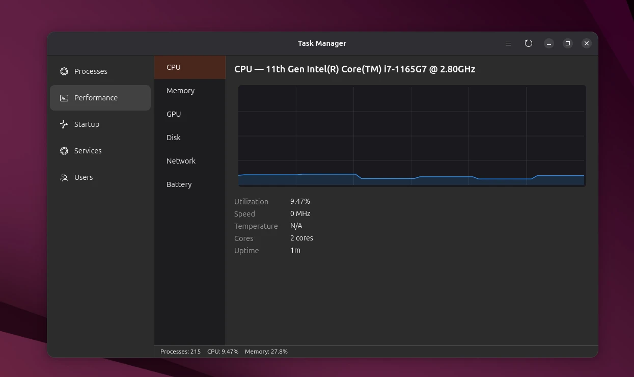This screenshot has height=377, width=634.
Task: Check the Battery tab
Action: [x=179, y=184]
